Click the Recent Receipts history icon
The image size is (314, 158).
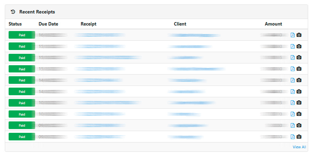coord(13,12)
